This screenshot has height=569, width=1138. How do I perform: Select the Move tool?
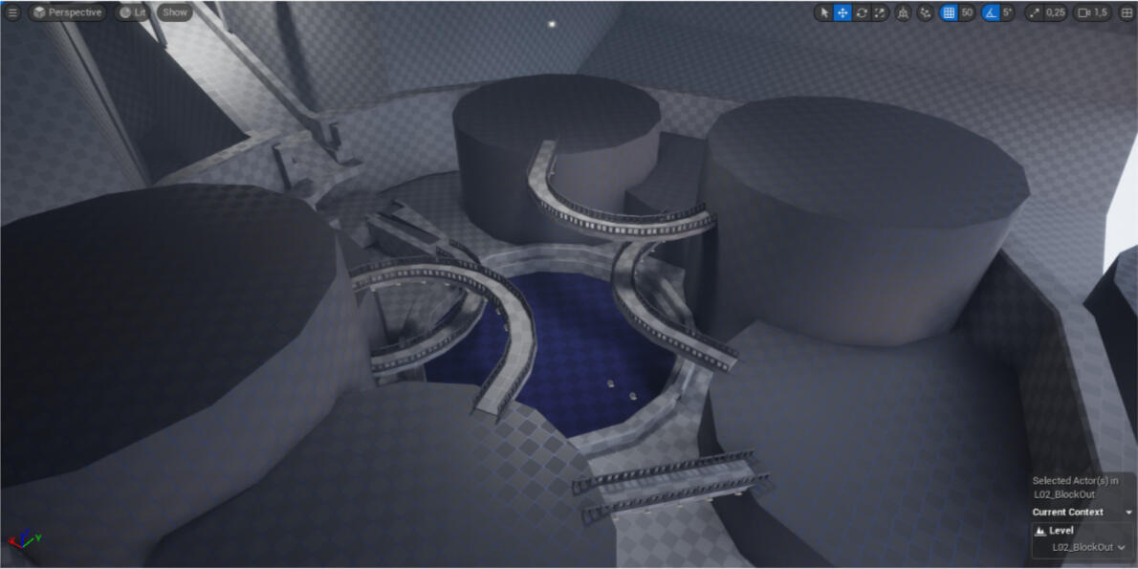pos(843,12)
